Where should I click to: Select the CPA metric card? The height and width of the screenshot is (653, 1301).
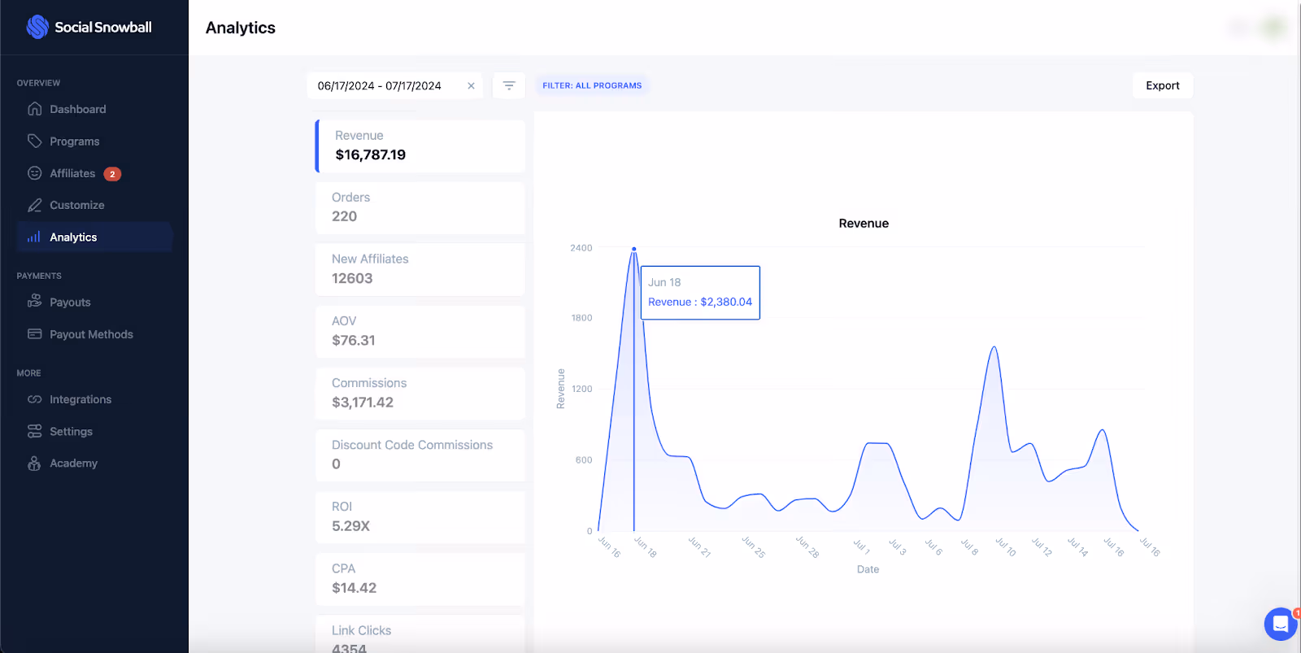click(420, 578)
